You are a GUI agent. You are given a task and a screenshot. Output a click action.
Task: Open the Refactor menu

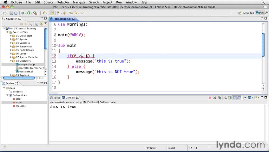(x=63, y=2)
